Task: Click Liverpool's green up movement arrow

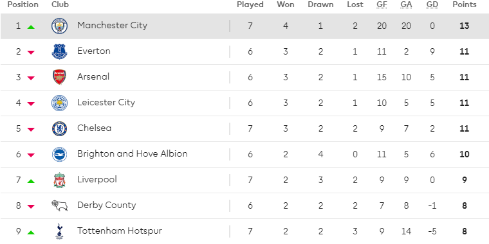Action: [x=31, y=181]
